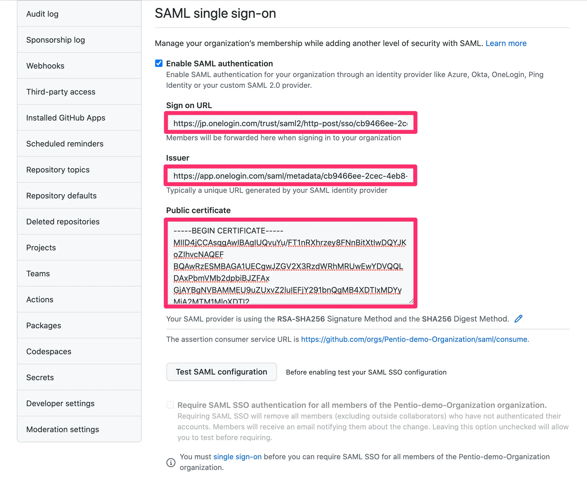The width and height of the screenshot is (587, 479).
Task: Uncheck Enable SAML authentication checkbox
Action: click(159, 64)
